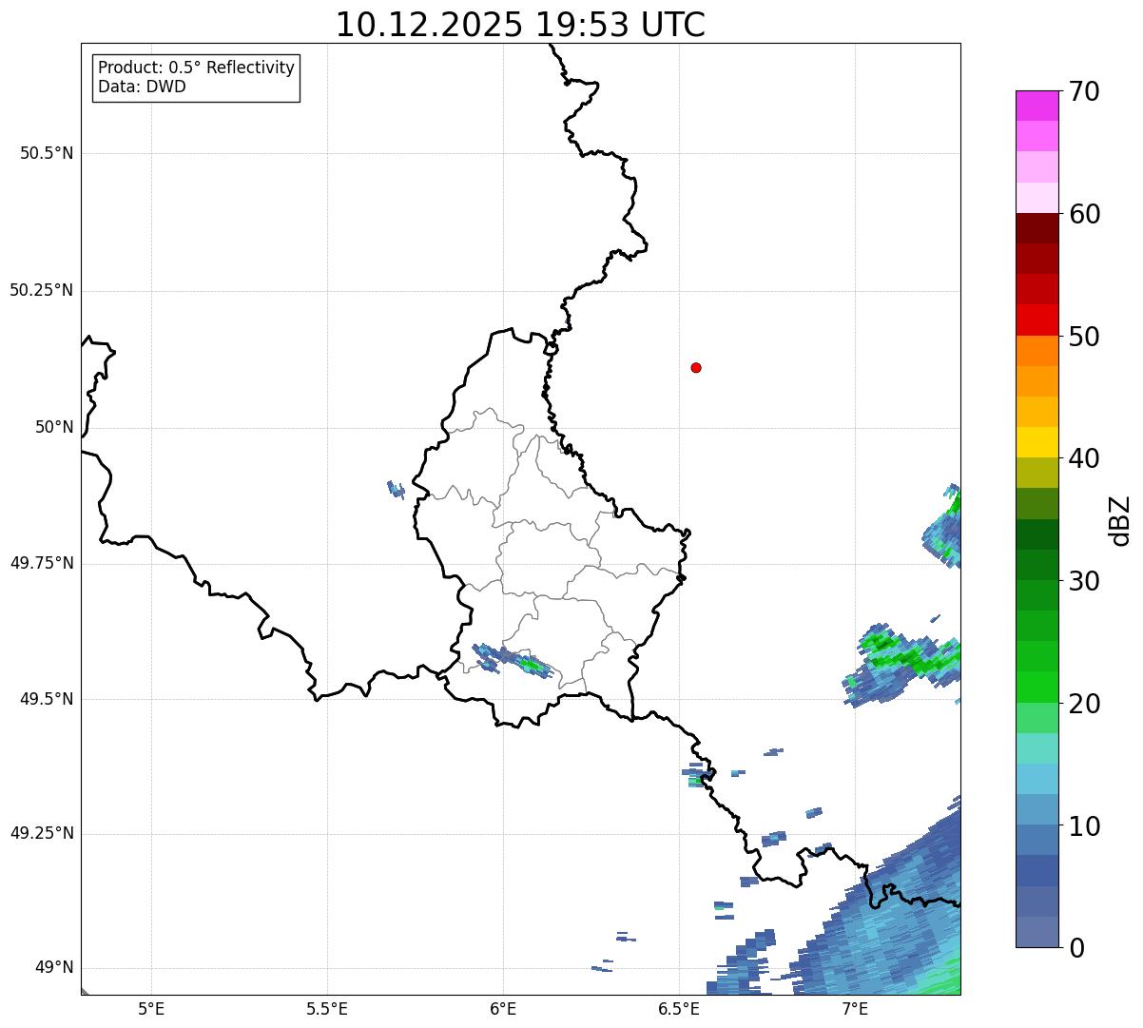Viewport: 1143px width, 1028px height.
Task: Click the colorbar tick label 60
Action: [x=1084, y=214]
